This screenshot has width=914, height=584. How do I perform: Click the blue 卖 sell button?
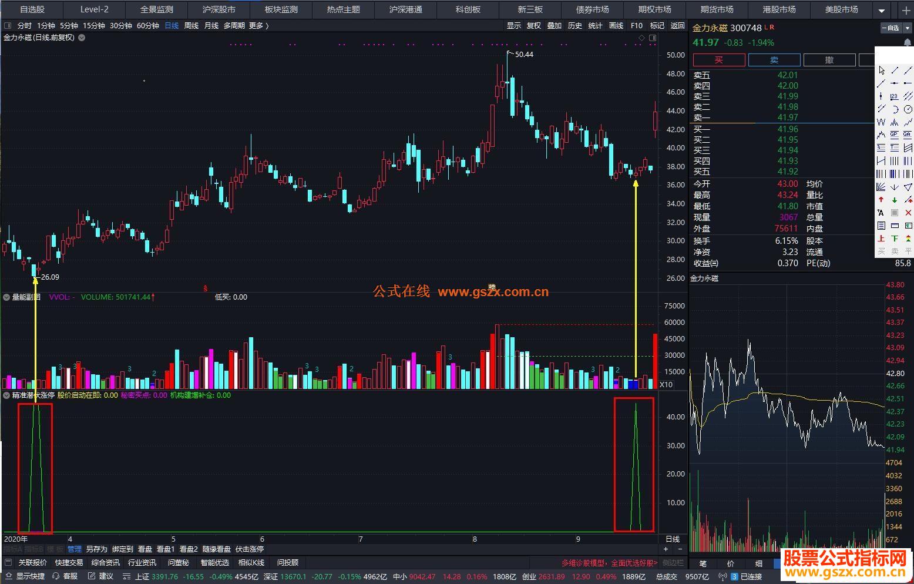(774, 60)
